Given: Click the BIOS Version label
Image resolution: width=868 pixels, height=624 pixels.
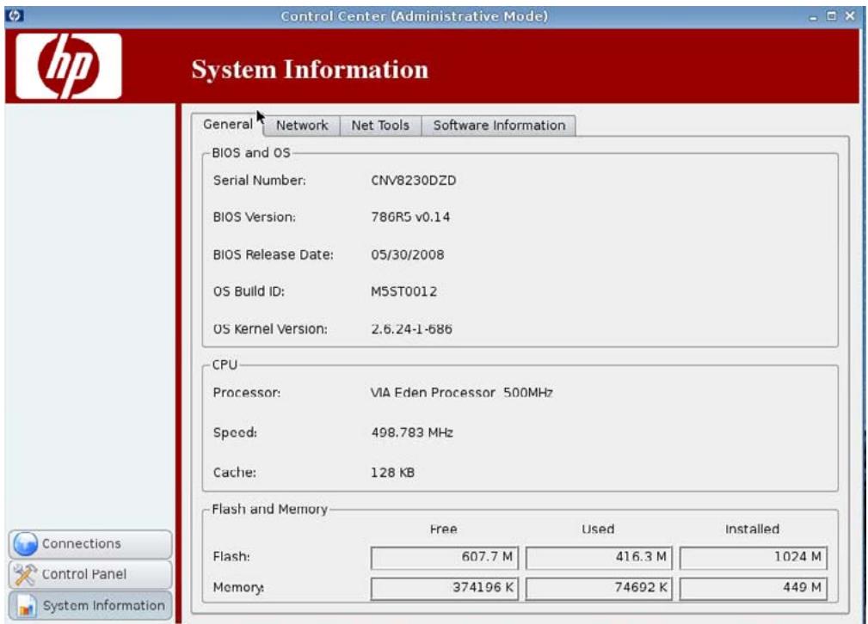Looking at the screenshot, I should coord(254,217).
